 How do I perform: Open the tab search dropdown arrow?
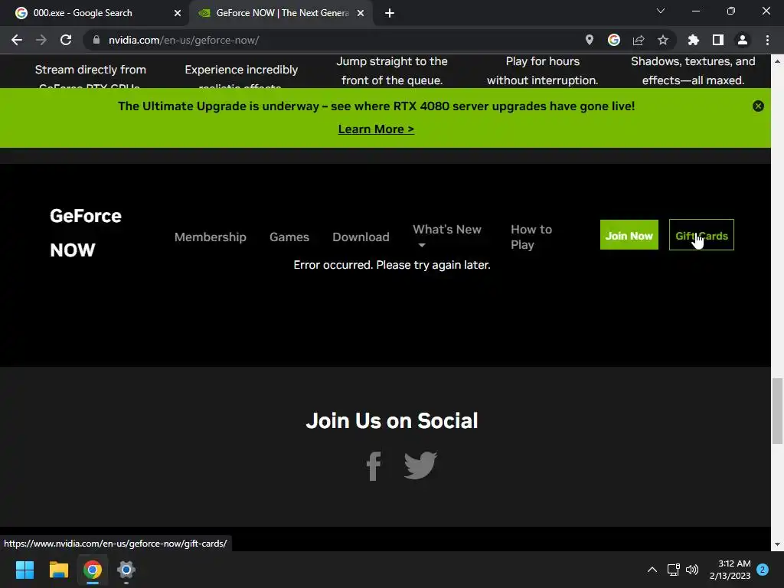click(x=661, y=11)
